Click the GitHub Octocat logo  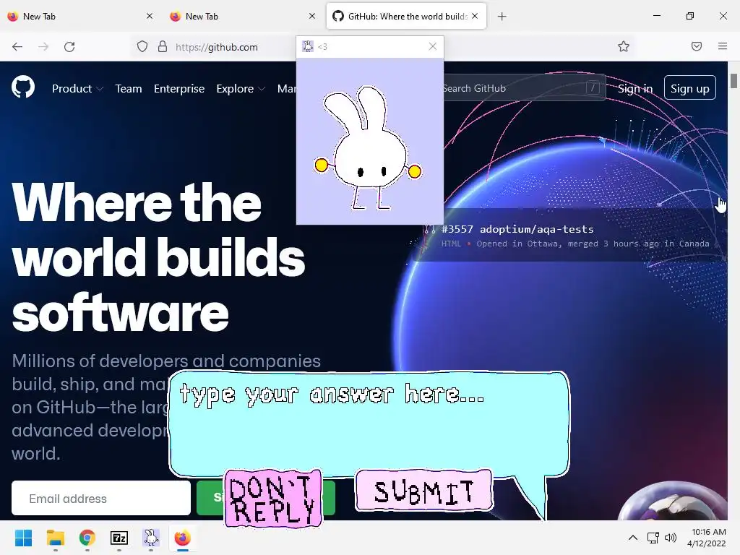click(23, 87)
